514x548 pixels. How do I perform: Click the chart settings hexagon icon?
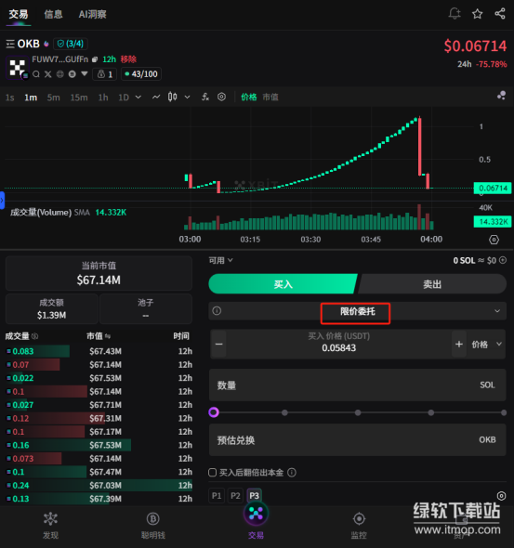(x=494, y=240)
